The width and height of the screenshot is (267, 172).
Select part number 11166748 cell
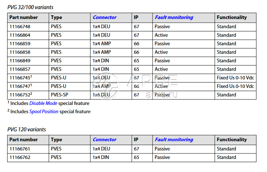pos(20,27)
